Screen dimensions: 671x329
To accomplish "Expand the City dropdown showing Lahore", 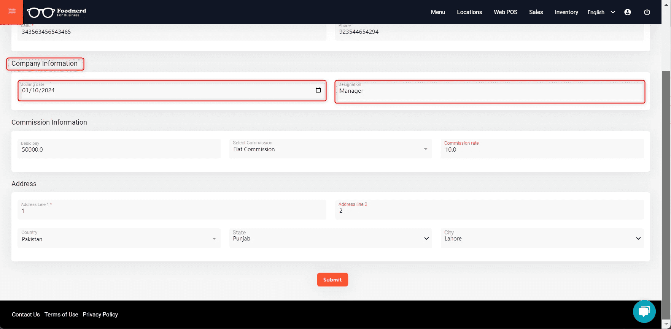I will pyautogui.click(x=542, y=238).
